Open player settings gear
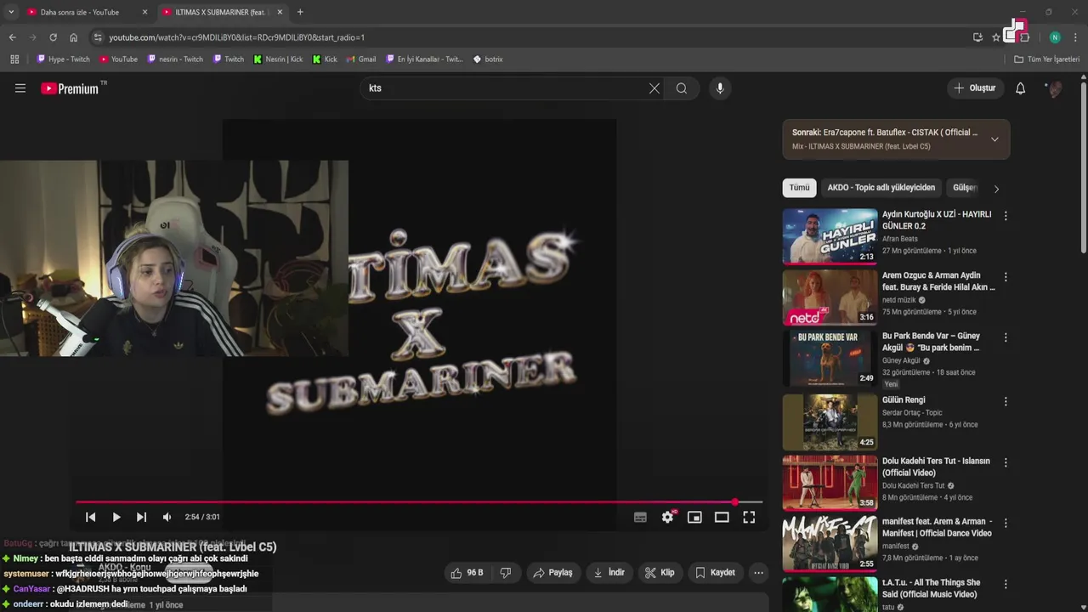Screen dimensions: 1088x612 click(x=667, y=517)
